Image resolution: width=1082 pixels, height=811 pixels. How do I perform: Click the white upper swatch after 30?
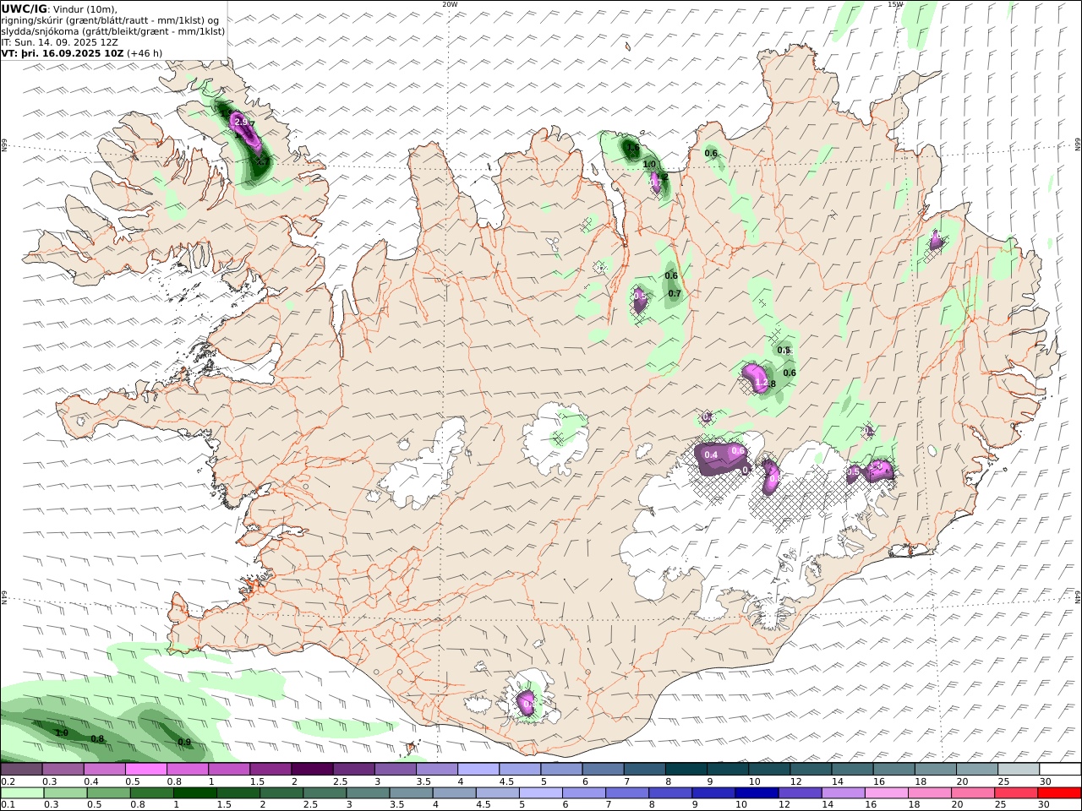(1060, 770)
